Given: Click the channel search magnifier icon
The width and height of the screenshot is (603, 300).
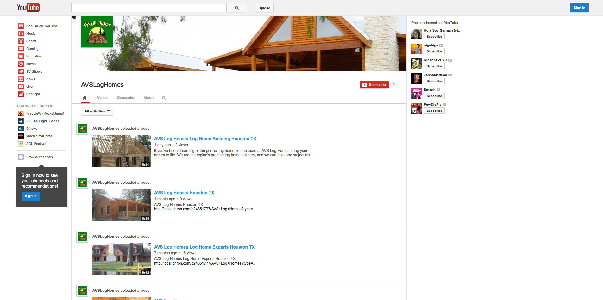Looking at the screenshot, I should [x=164, y=98].
